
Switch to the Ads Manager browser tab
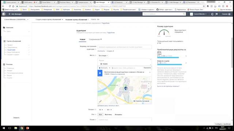(101, 3)
